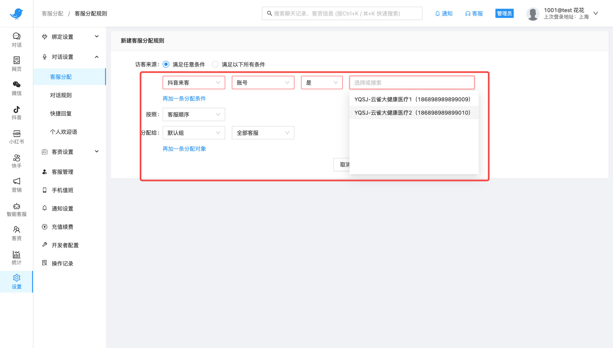Click the 通知 bell notification icon
613x348 pixels.
pos(437,13)
